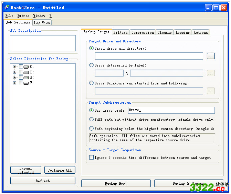Open the Filters tab
The height and width of the screenshot is (194, 231).
pyautogui.click(x=120, y=32)
